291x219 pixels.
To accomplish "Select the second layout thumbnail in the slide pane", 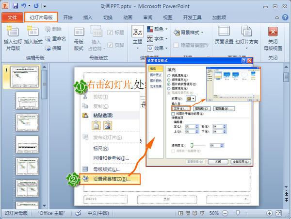I will (x=27, y=122).
